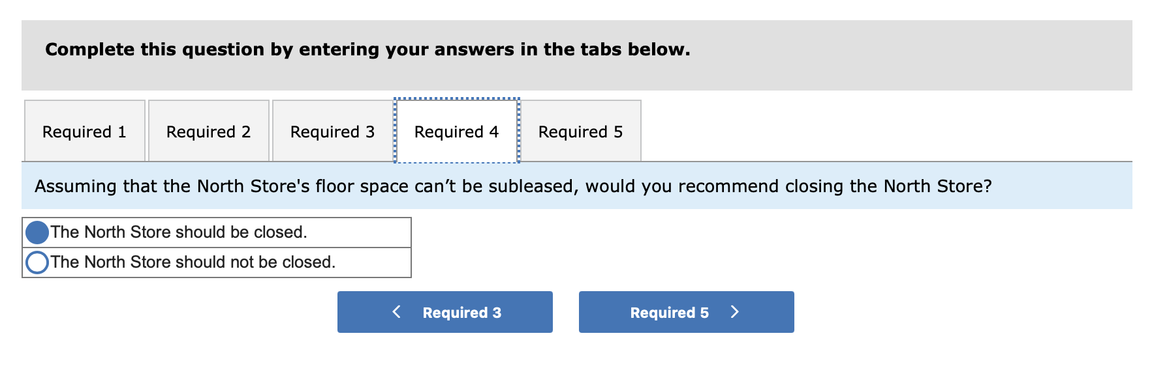This screenshot has height=383, width=1169.
Task: Open the Required 5 tab
Action: (x=581, y=132)
